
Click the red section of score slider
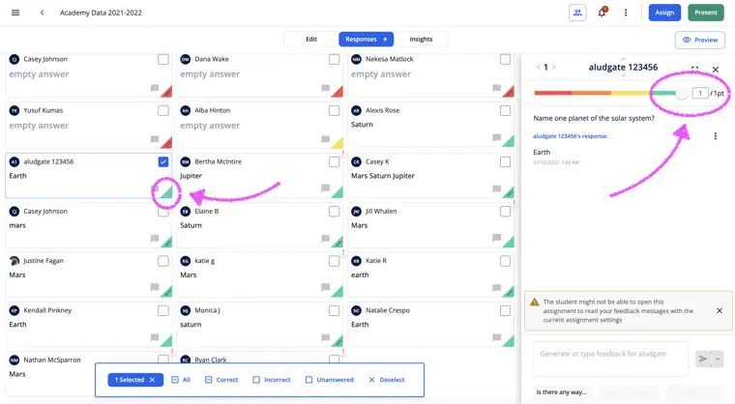(x=552, y=93)
